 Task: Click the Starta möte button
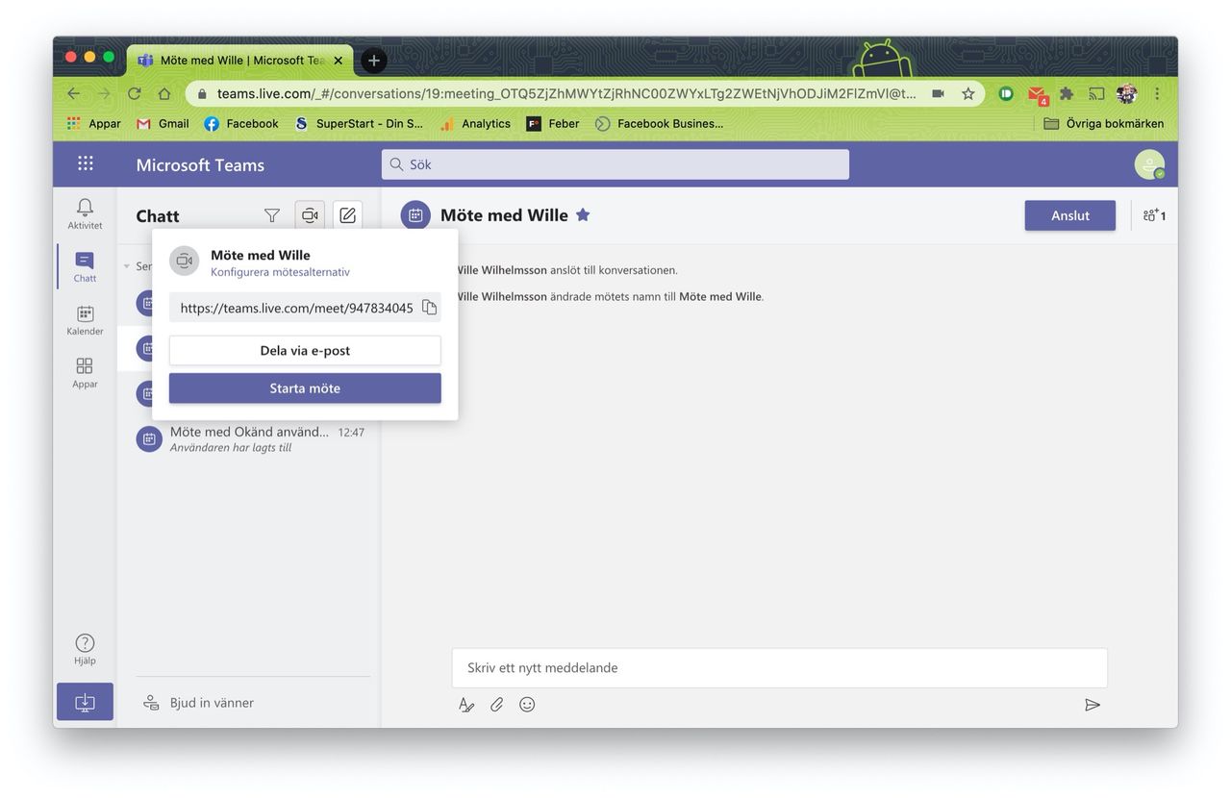tap(305, 388)
